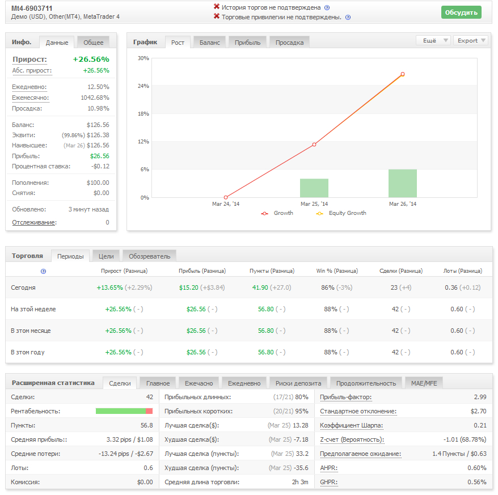Click the 2.99 profit factor value

pos(480,397)
